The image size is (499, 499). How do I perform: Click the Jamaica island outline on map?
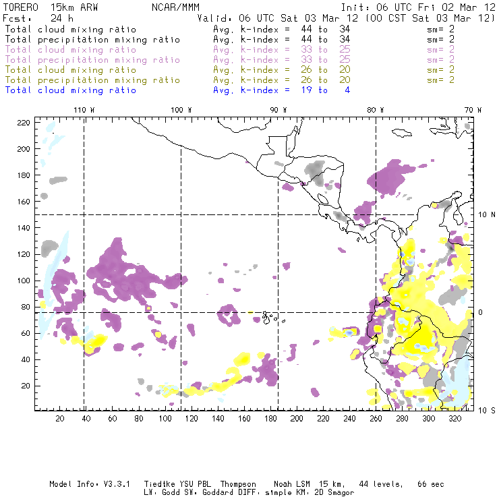pyautogui.click(x=402, y=133)
